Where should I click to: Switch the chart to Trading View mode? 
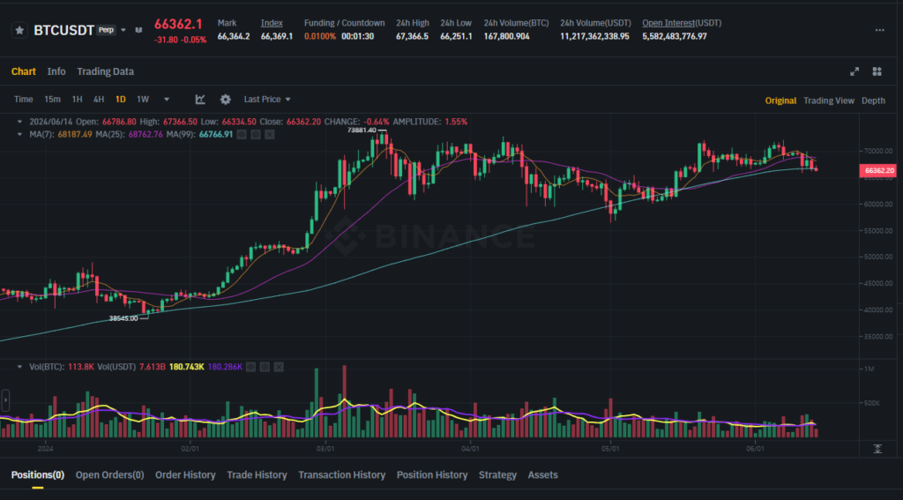click(x=828, y=101)
